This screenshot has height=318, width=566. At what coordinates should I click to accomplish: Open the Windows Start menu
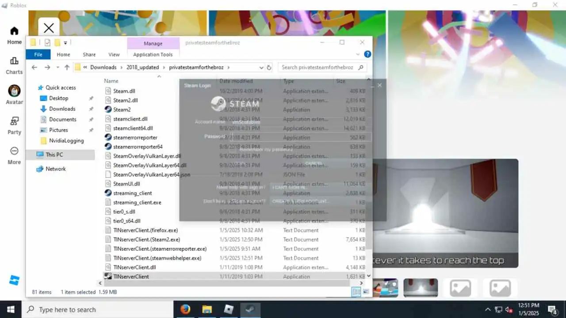coord(11,309)
